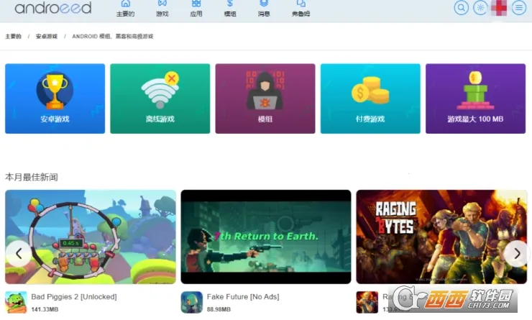Click the 消息 layers icon
Viewport: 532px width, 320px height.
click(x=264, y=4)
